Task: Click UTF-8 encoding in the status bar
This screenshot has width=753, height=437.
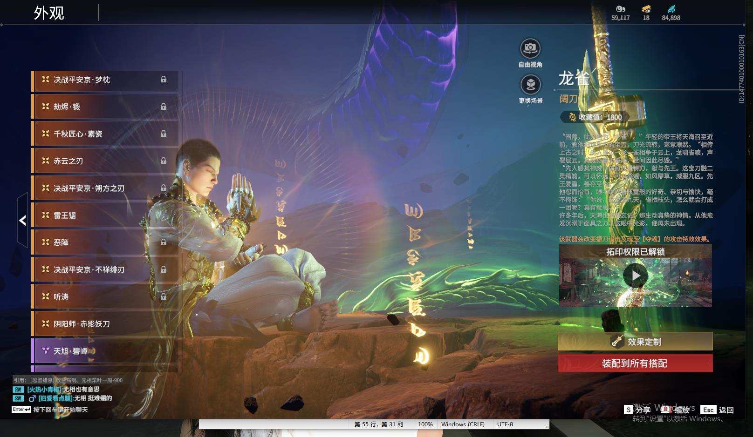Action: click(x=505, y=424)
